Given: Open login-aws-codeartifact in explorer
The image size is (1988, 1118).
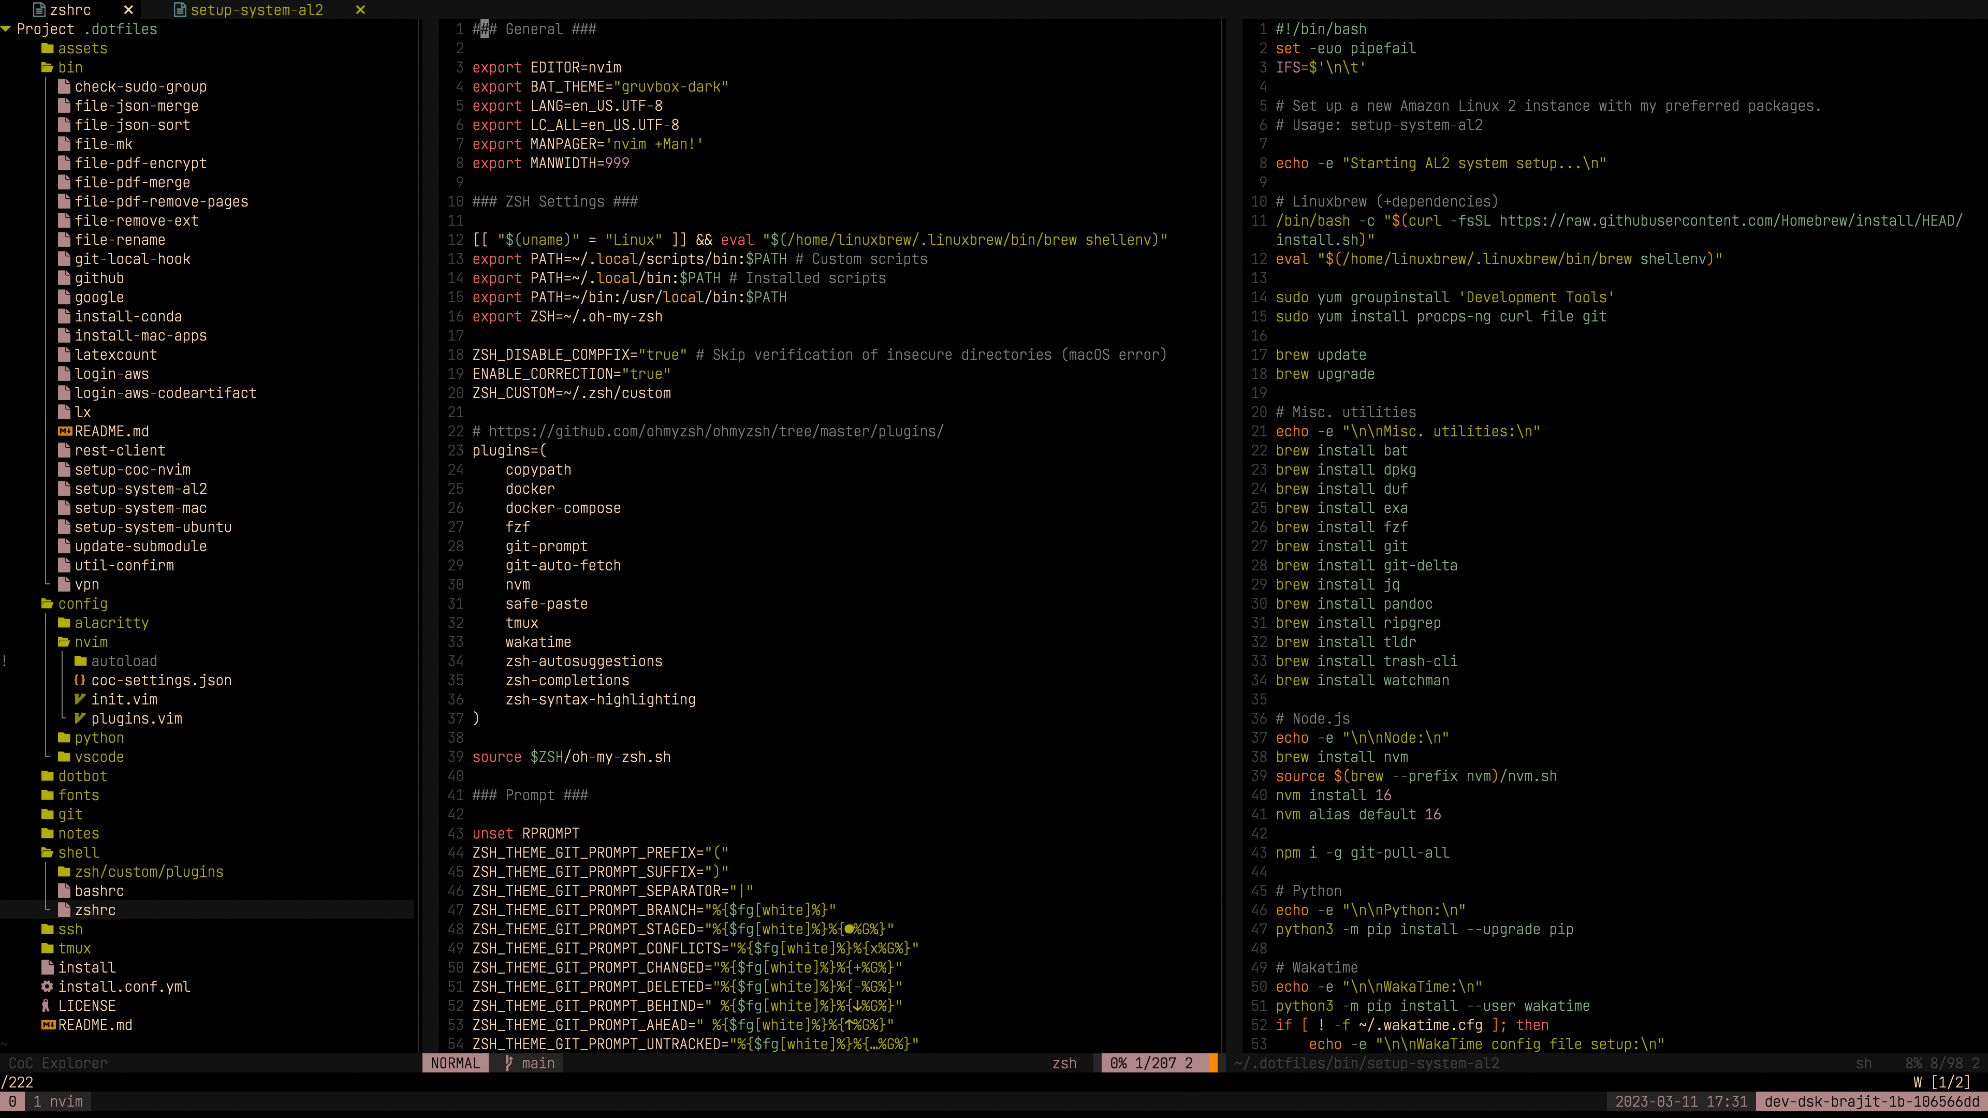Looking at the screenshot, I should (165, 393).
